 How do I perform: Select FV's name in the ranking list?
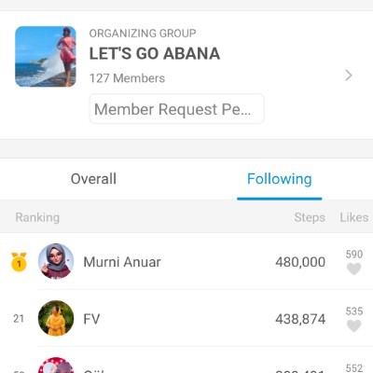pos(91,319)
